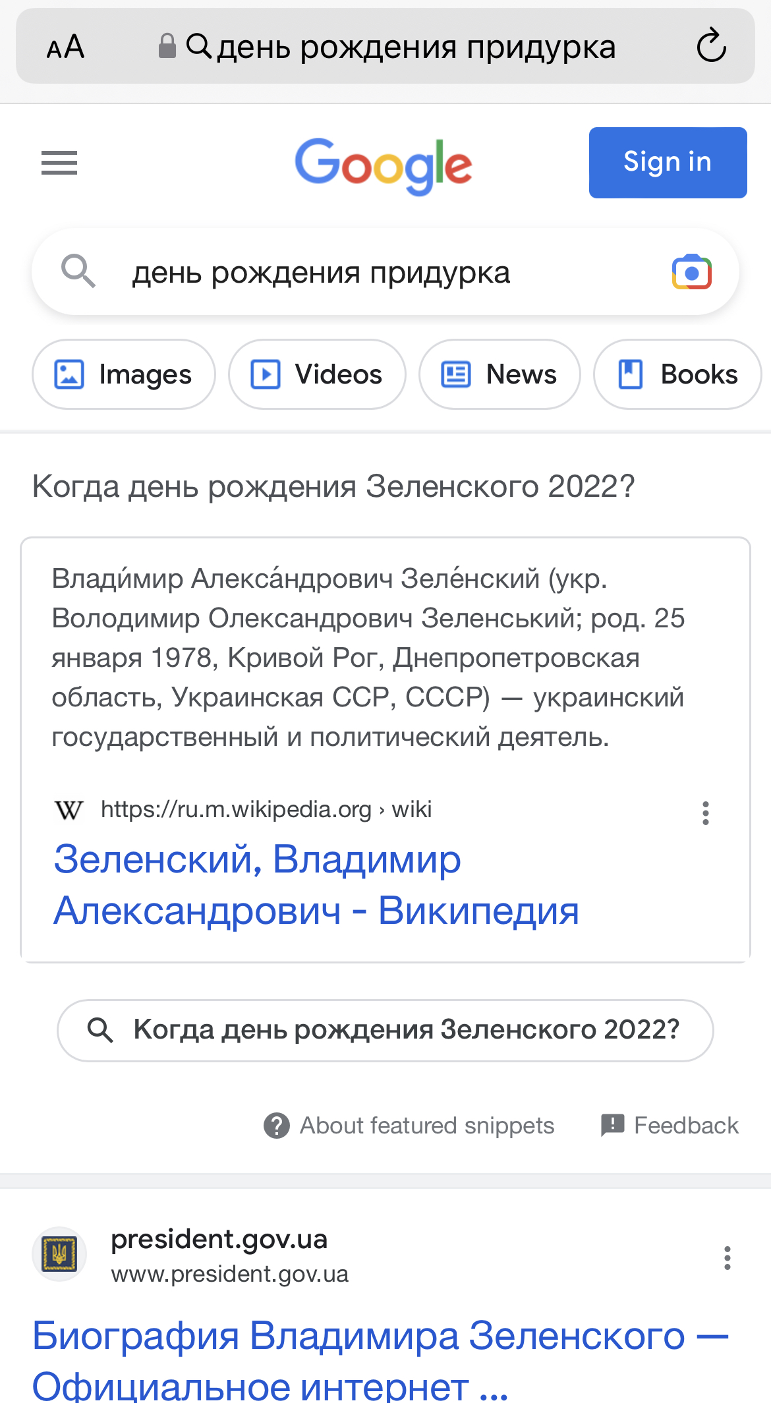Switch to the News tab
The width and height of the screenshot is (771, 1403).
pyautogui.click(x=500, y=374)
